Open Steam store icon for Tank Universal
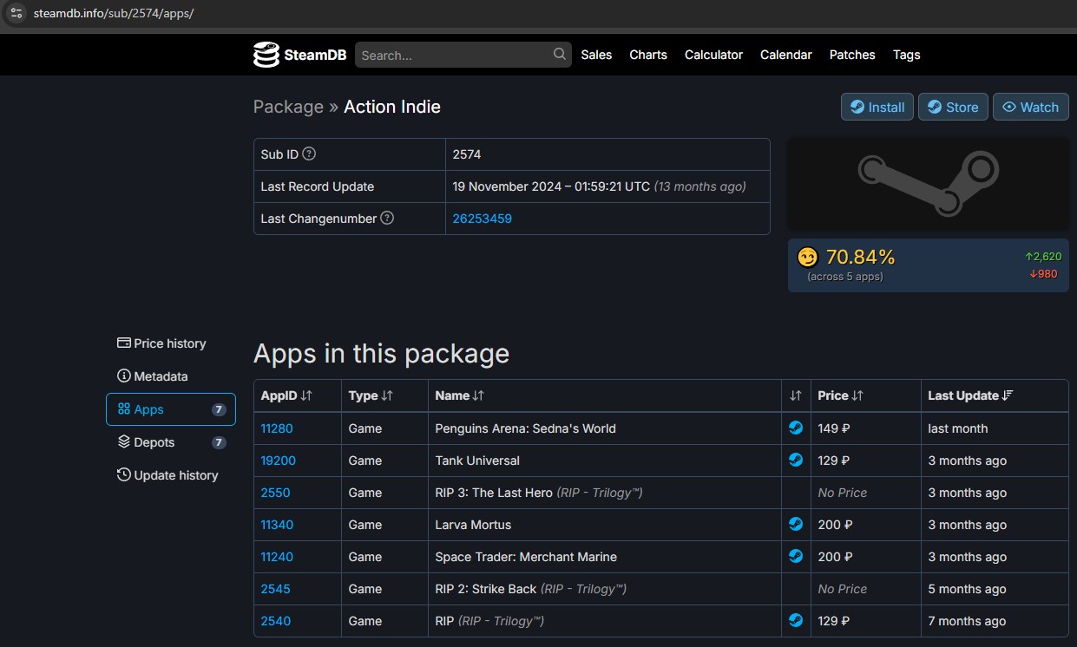The image size is (1077, 647). click(795, 461)
